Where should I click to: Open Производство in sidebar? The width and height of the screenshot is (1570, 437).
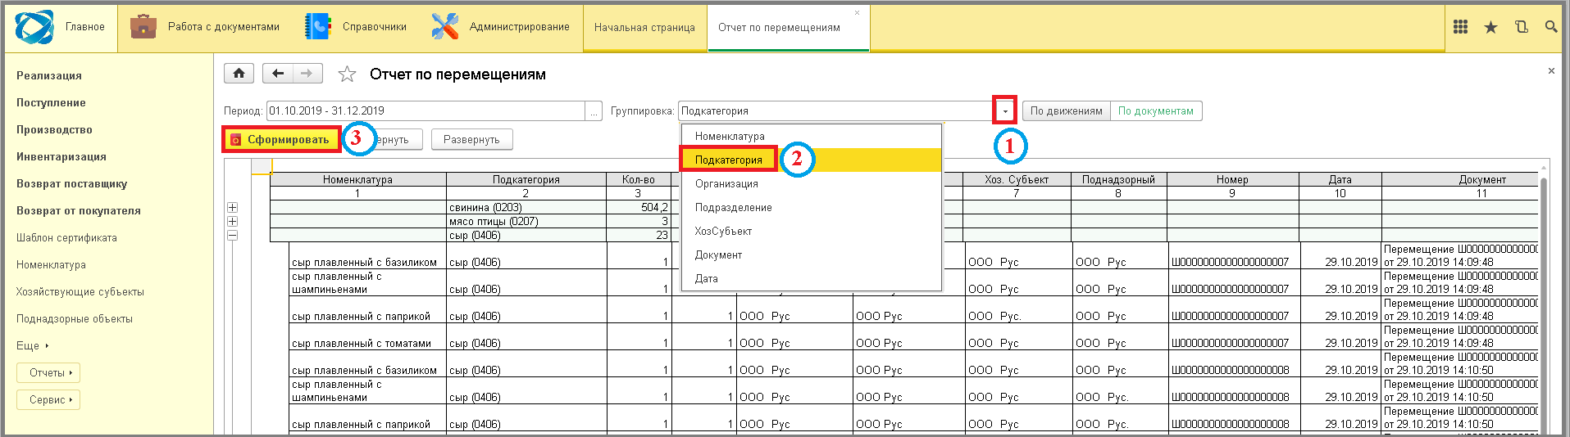coord(54,130)
